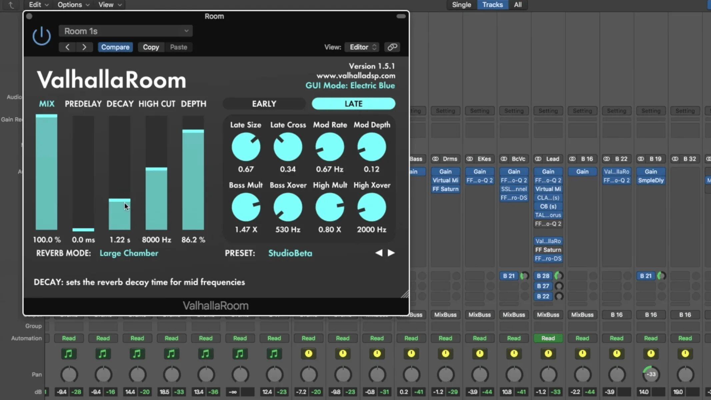Toggle Compare for the ValhallaRoom preset
Viewport: 711px width, 400px height.
point(115,47)
